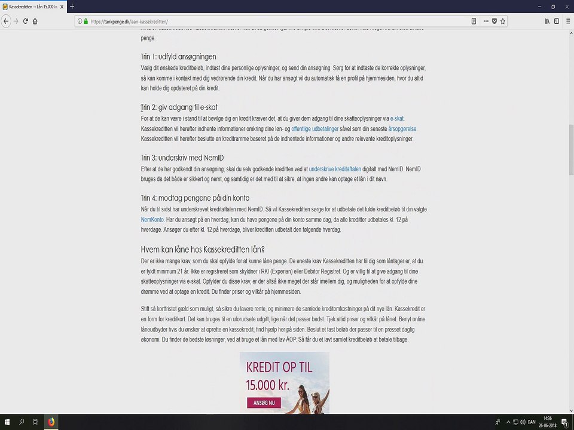Click heading Trin 3: underskriv med NemID
574x430 pixels.
(182, 158)
